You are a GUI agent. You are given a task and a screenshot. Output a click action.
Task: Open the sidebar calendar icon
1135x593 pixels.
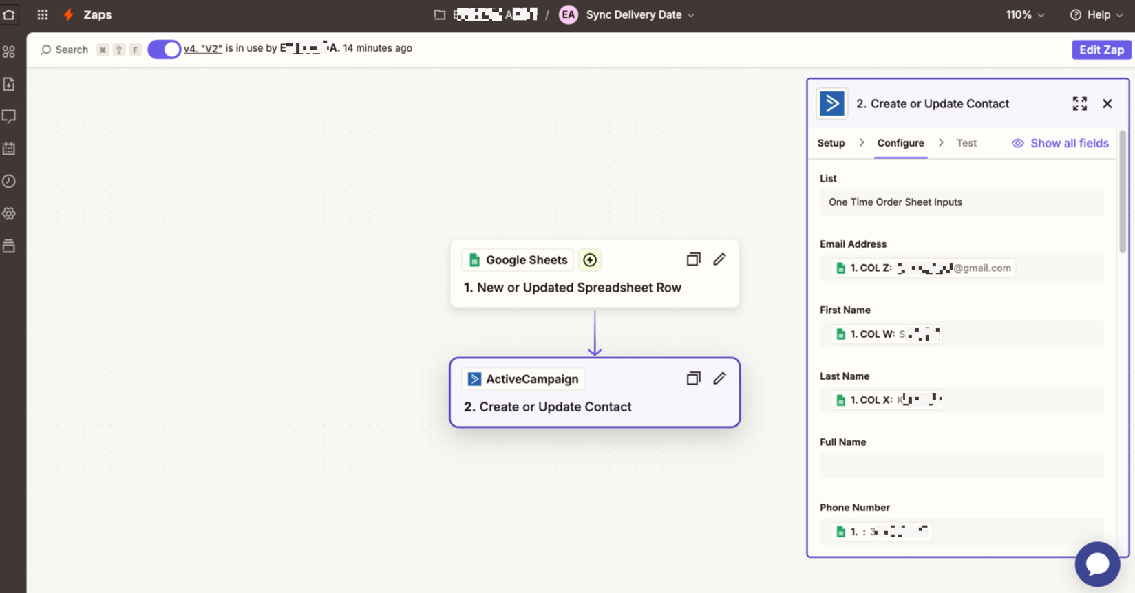9,149
